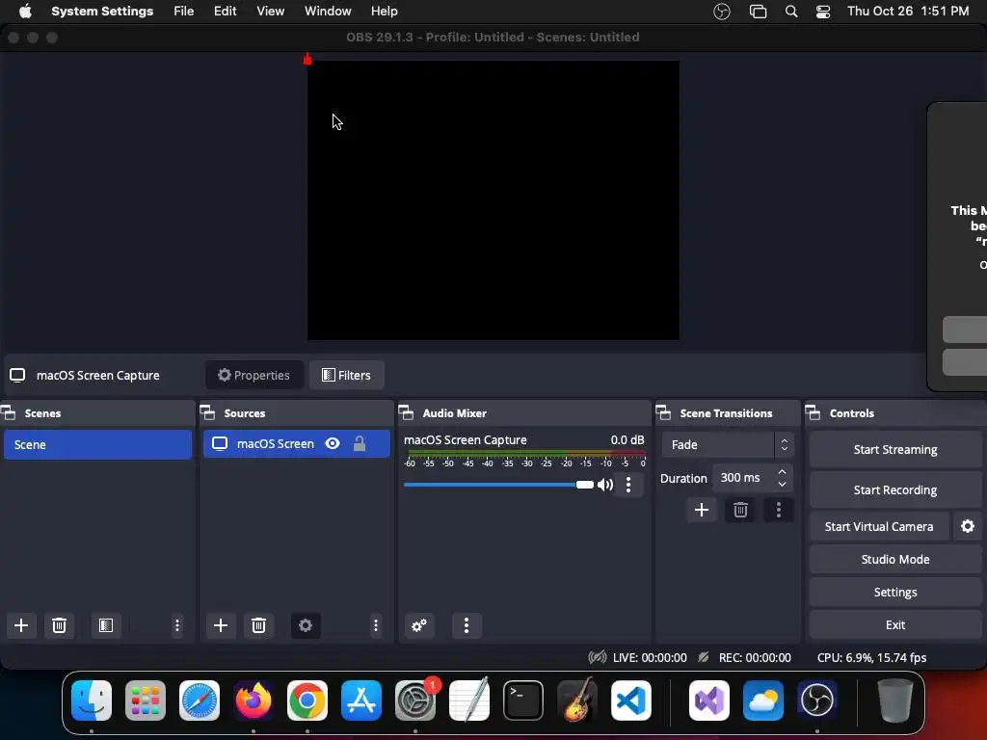Remove selected source with trash icon

tap(258, 625)
